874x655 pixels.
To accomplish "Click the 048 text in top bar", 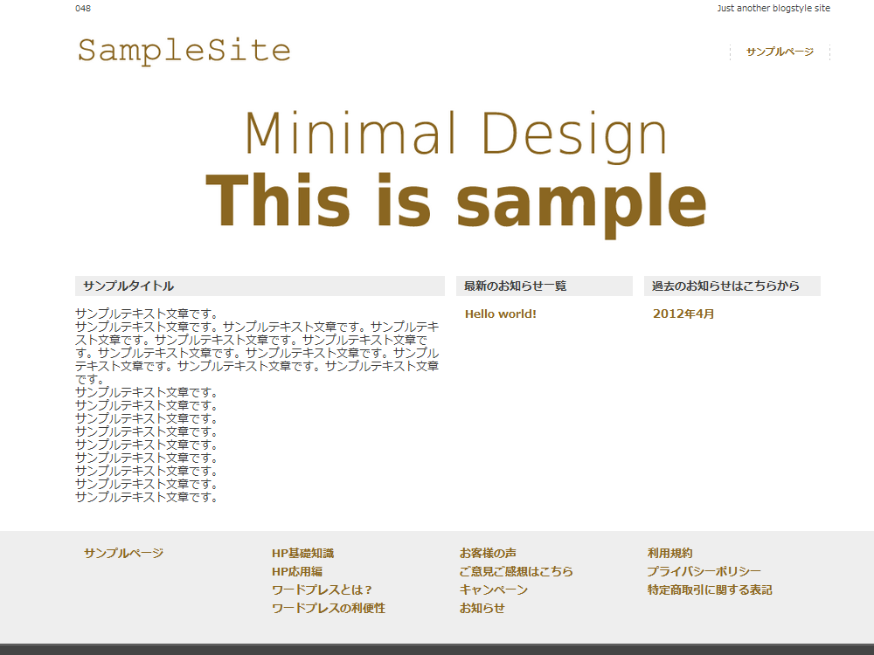I will pyautogui.click(x=83, y=9).
